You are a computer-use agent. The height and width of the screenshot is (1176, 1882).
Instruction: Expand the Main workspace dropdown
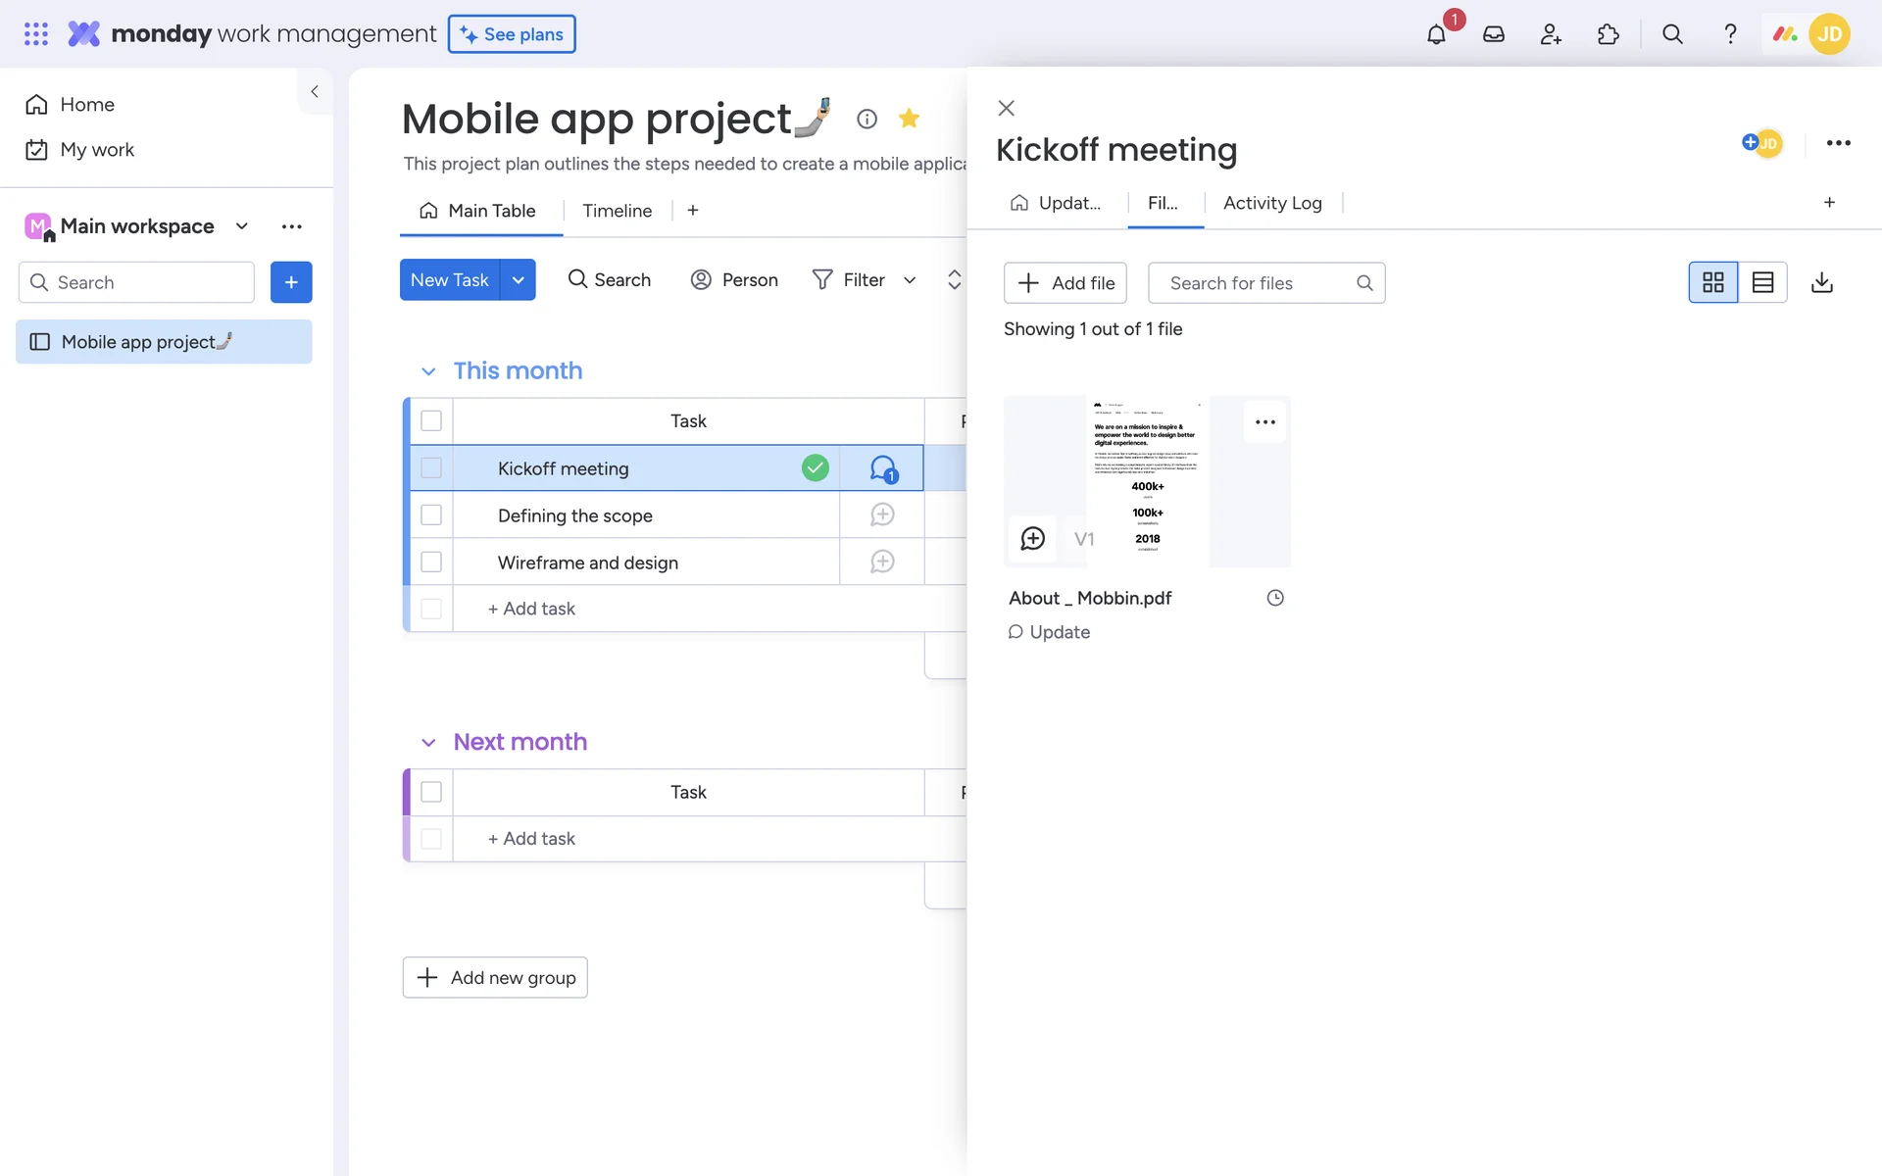[x=242, y=226]
